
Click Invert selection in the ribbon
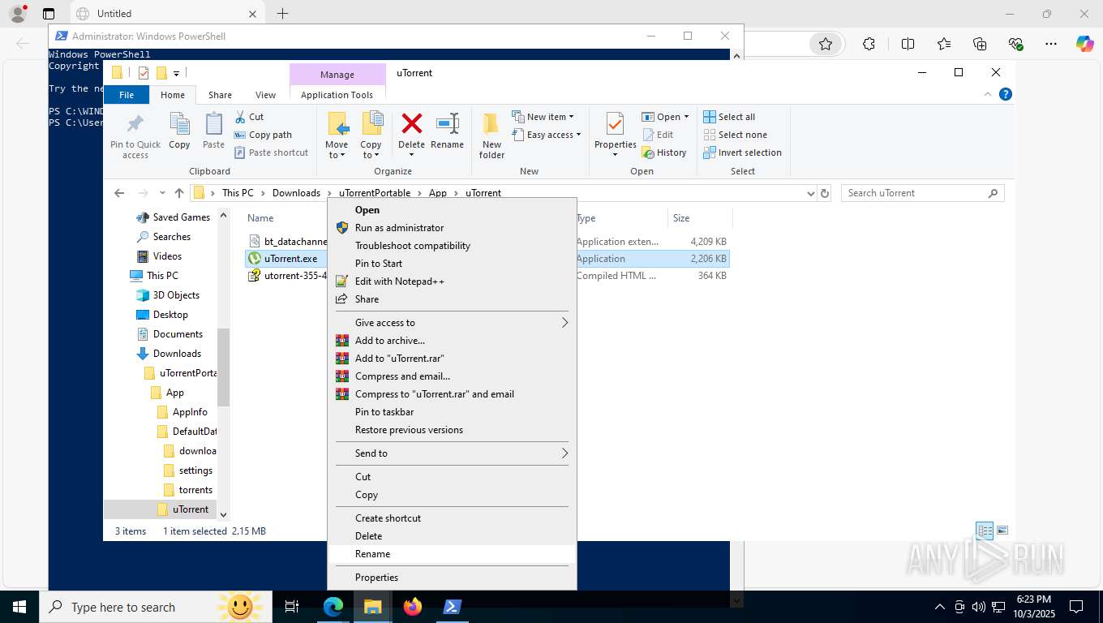[x=742, y=153]
